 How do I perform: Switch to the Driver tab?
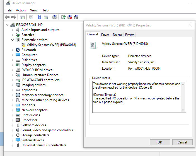(105, 35)
